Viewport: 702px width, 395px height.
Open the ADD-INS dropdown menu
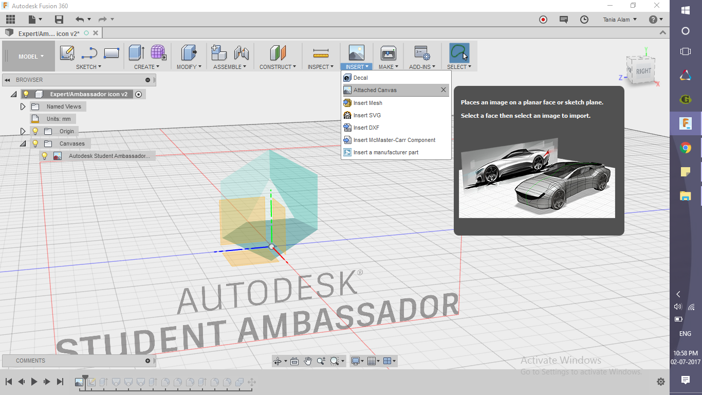point(422,67)
